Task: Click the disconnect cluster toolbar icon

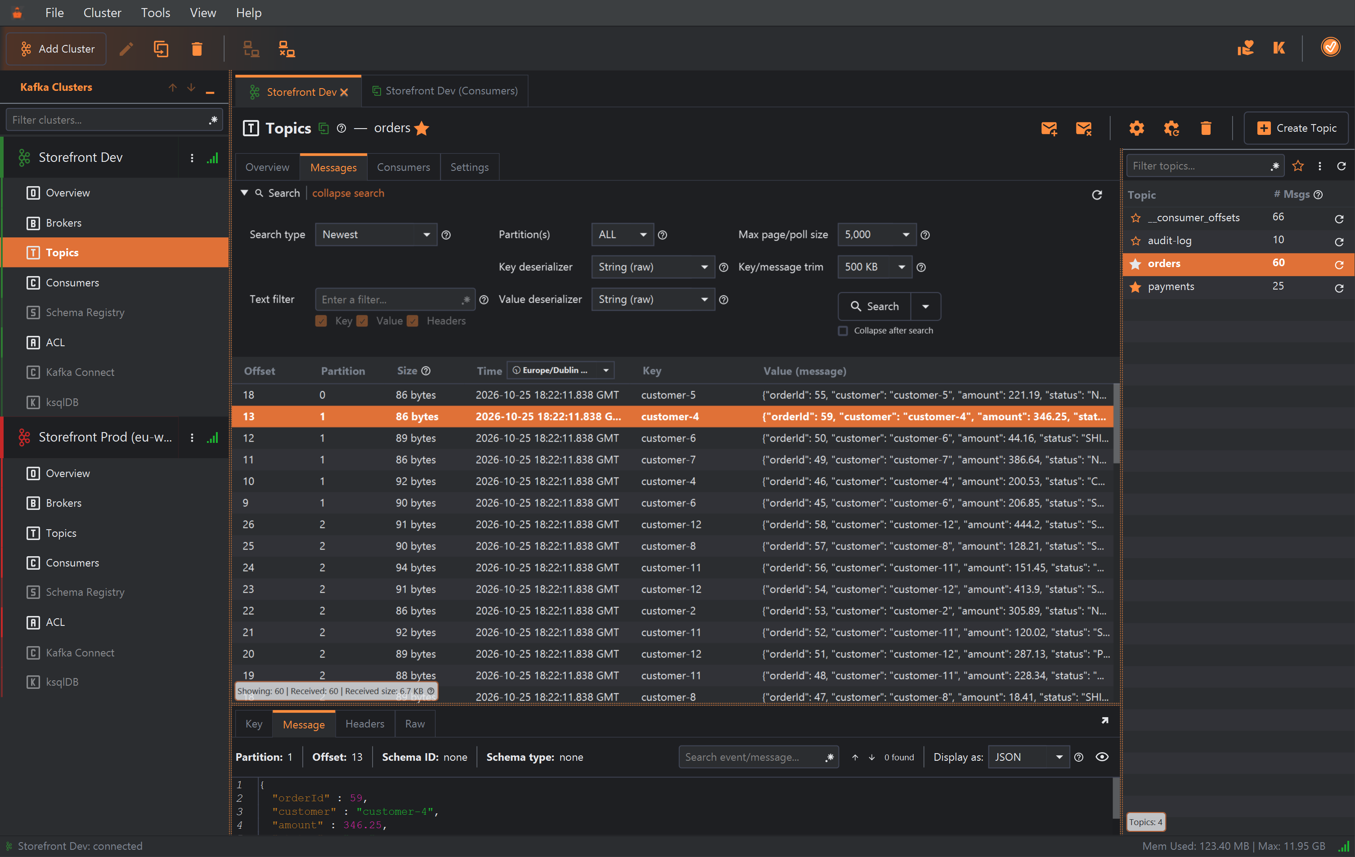Action: tap(287, 49)
